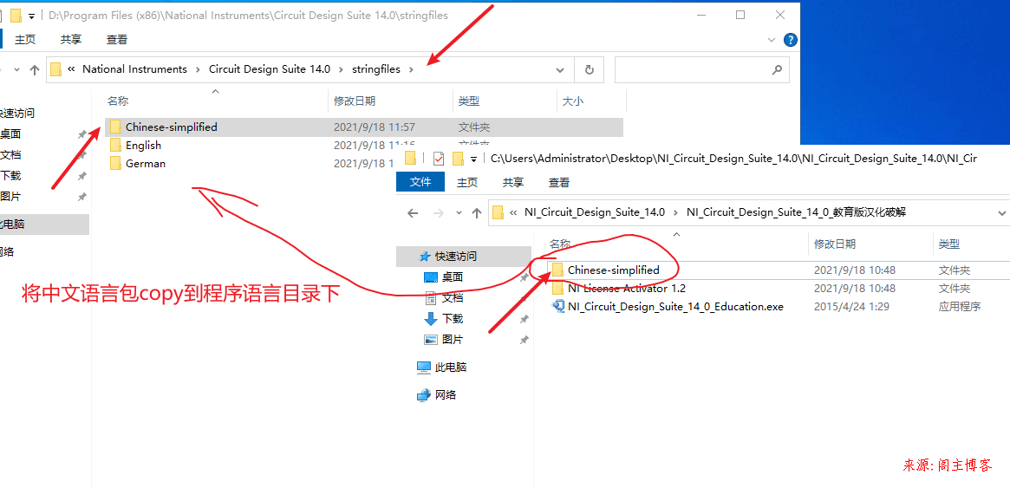Open quick access toolbar dropdown in stringfiles title bar
This screenshot has width=1010, height=488.
(x=31, y=16)
